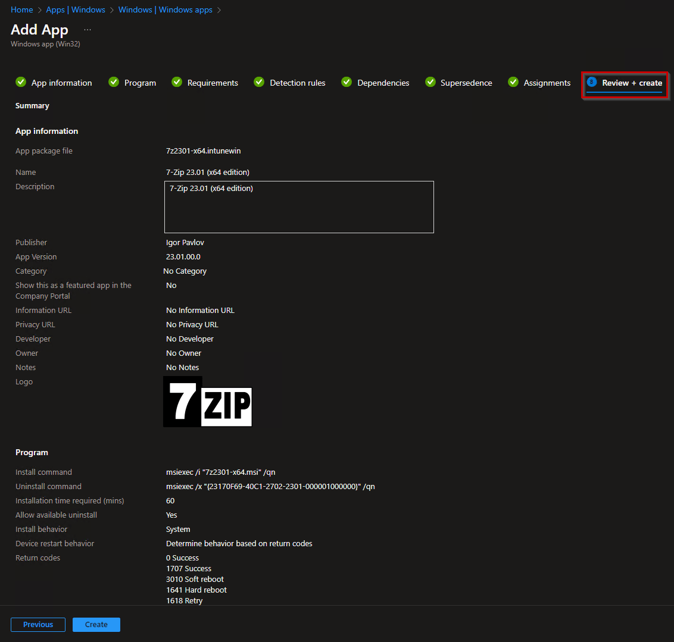Click the 1618 Retry return code
674x642 pixels.
184,601
